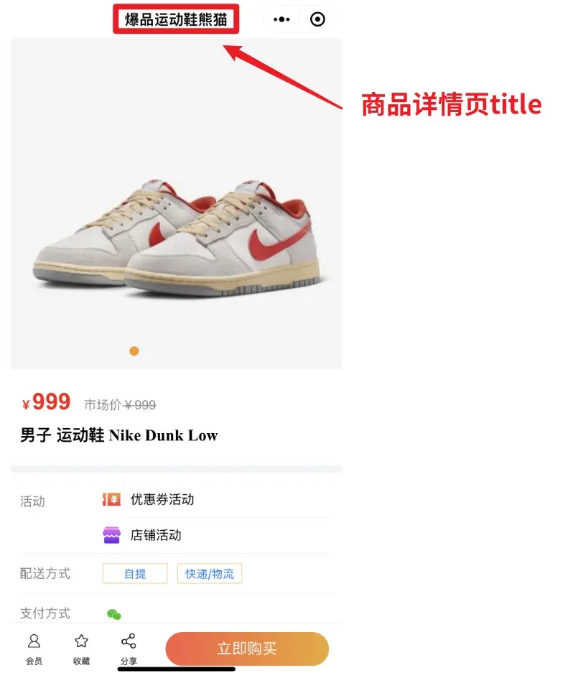Click the red ¥999 price

click(x=47, y=402)
